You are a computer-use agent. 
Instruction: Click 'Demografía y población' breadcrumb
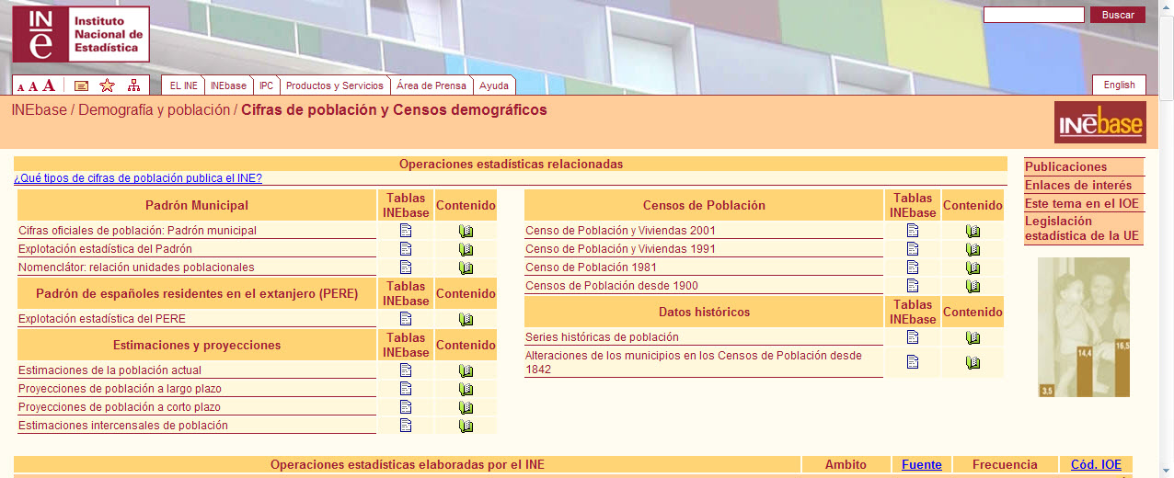tap(154, 110)
